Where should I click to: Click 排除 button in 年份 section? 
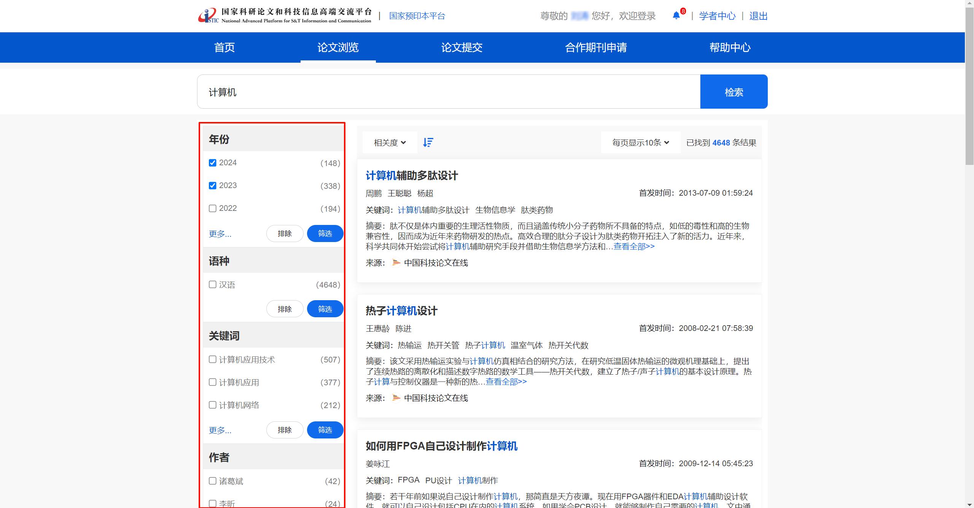pyautogui.click(x=285, y=233)
